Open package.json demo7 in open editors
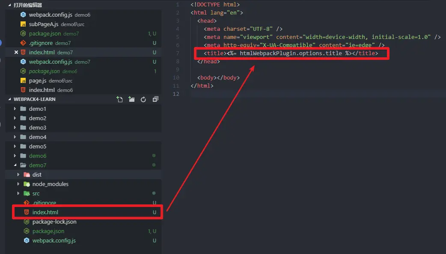Screen dimensions: 446x254 tap(83, 33)
